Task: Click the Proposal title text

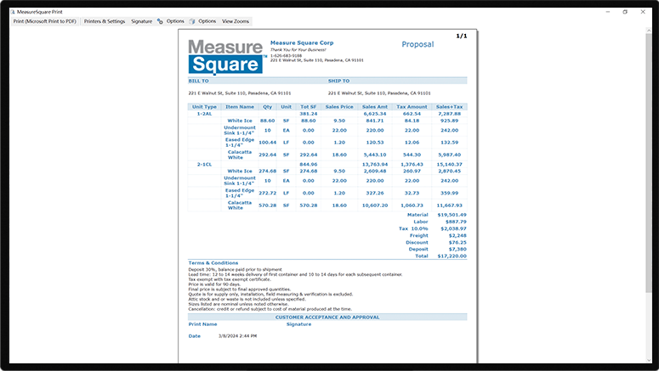Action: point(417,44)
